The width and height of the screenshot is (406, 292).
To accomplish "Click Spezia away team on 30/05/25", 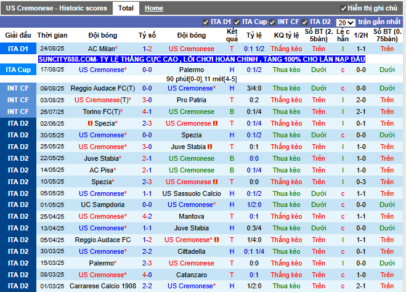I will pyautogui.click(x=192, y=135).
